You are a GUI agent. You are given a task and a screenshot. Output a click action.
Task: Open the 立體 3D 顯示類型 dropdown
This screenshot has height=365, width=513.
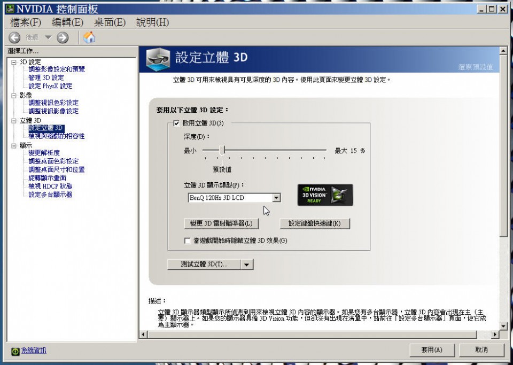[276, 198]
